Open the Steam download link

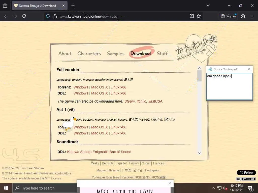pyautogui.click(x=130, y=102)
